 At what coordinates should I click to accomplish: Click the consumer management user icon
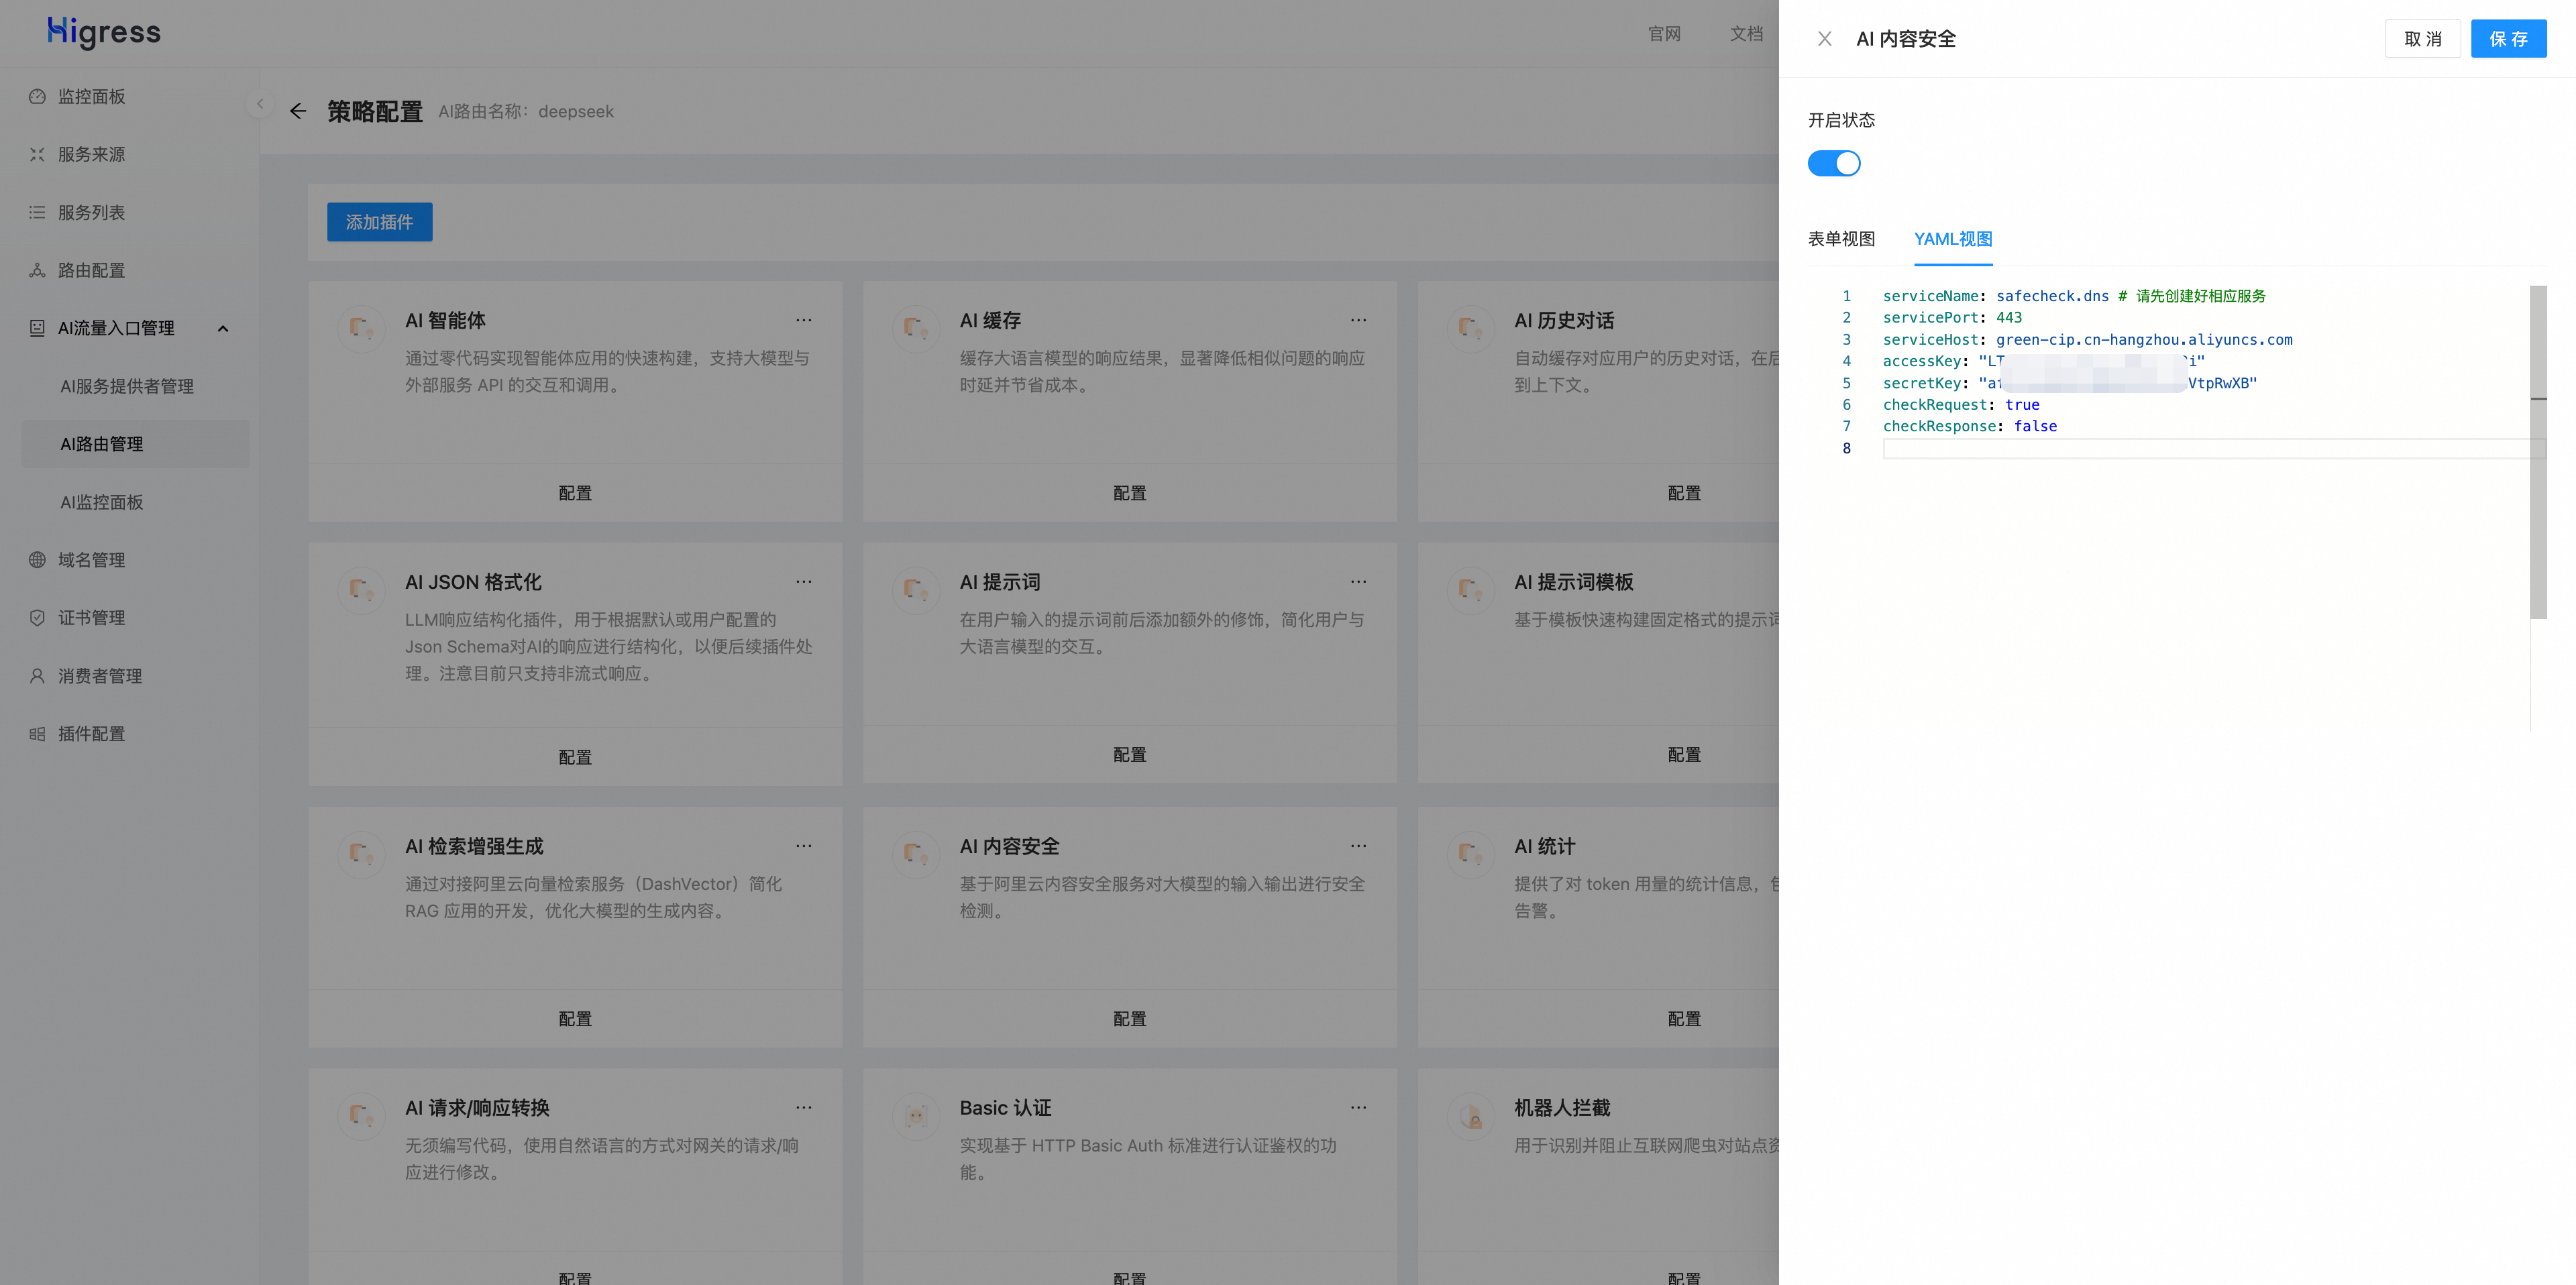point(37,676)
